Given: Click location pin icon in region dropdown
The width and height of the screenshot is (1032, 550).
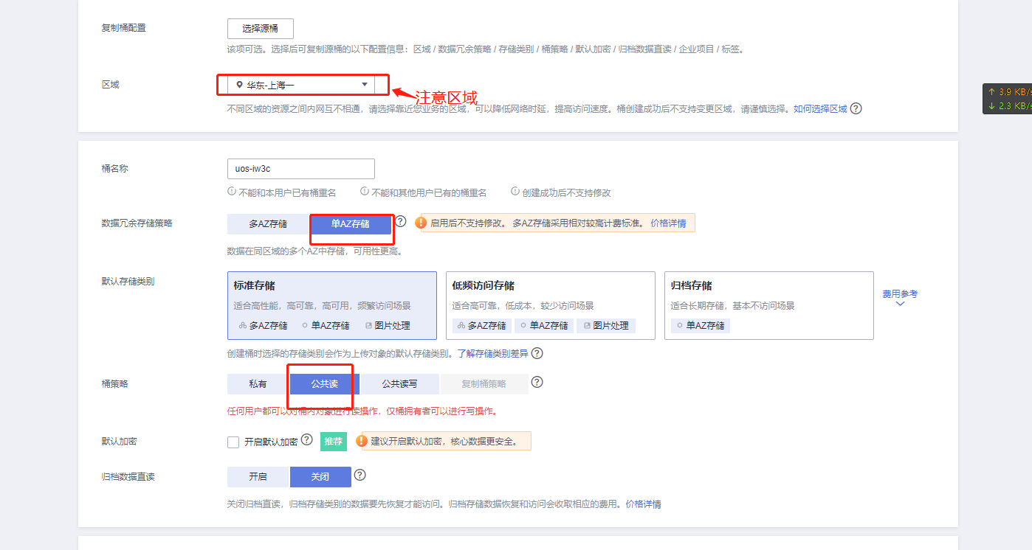Looking at the screenshot, I should click(239, 85).
